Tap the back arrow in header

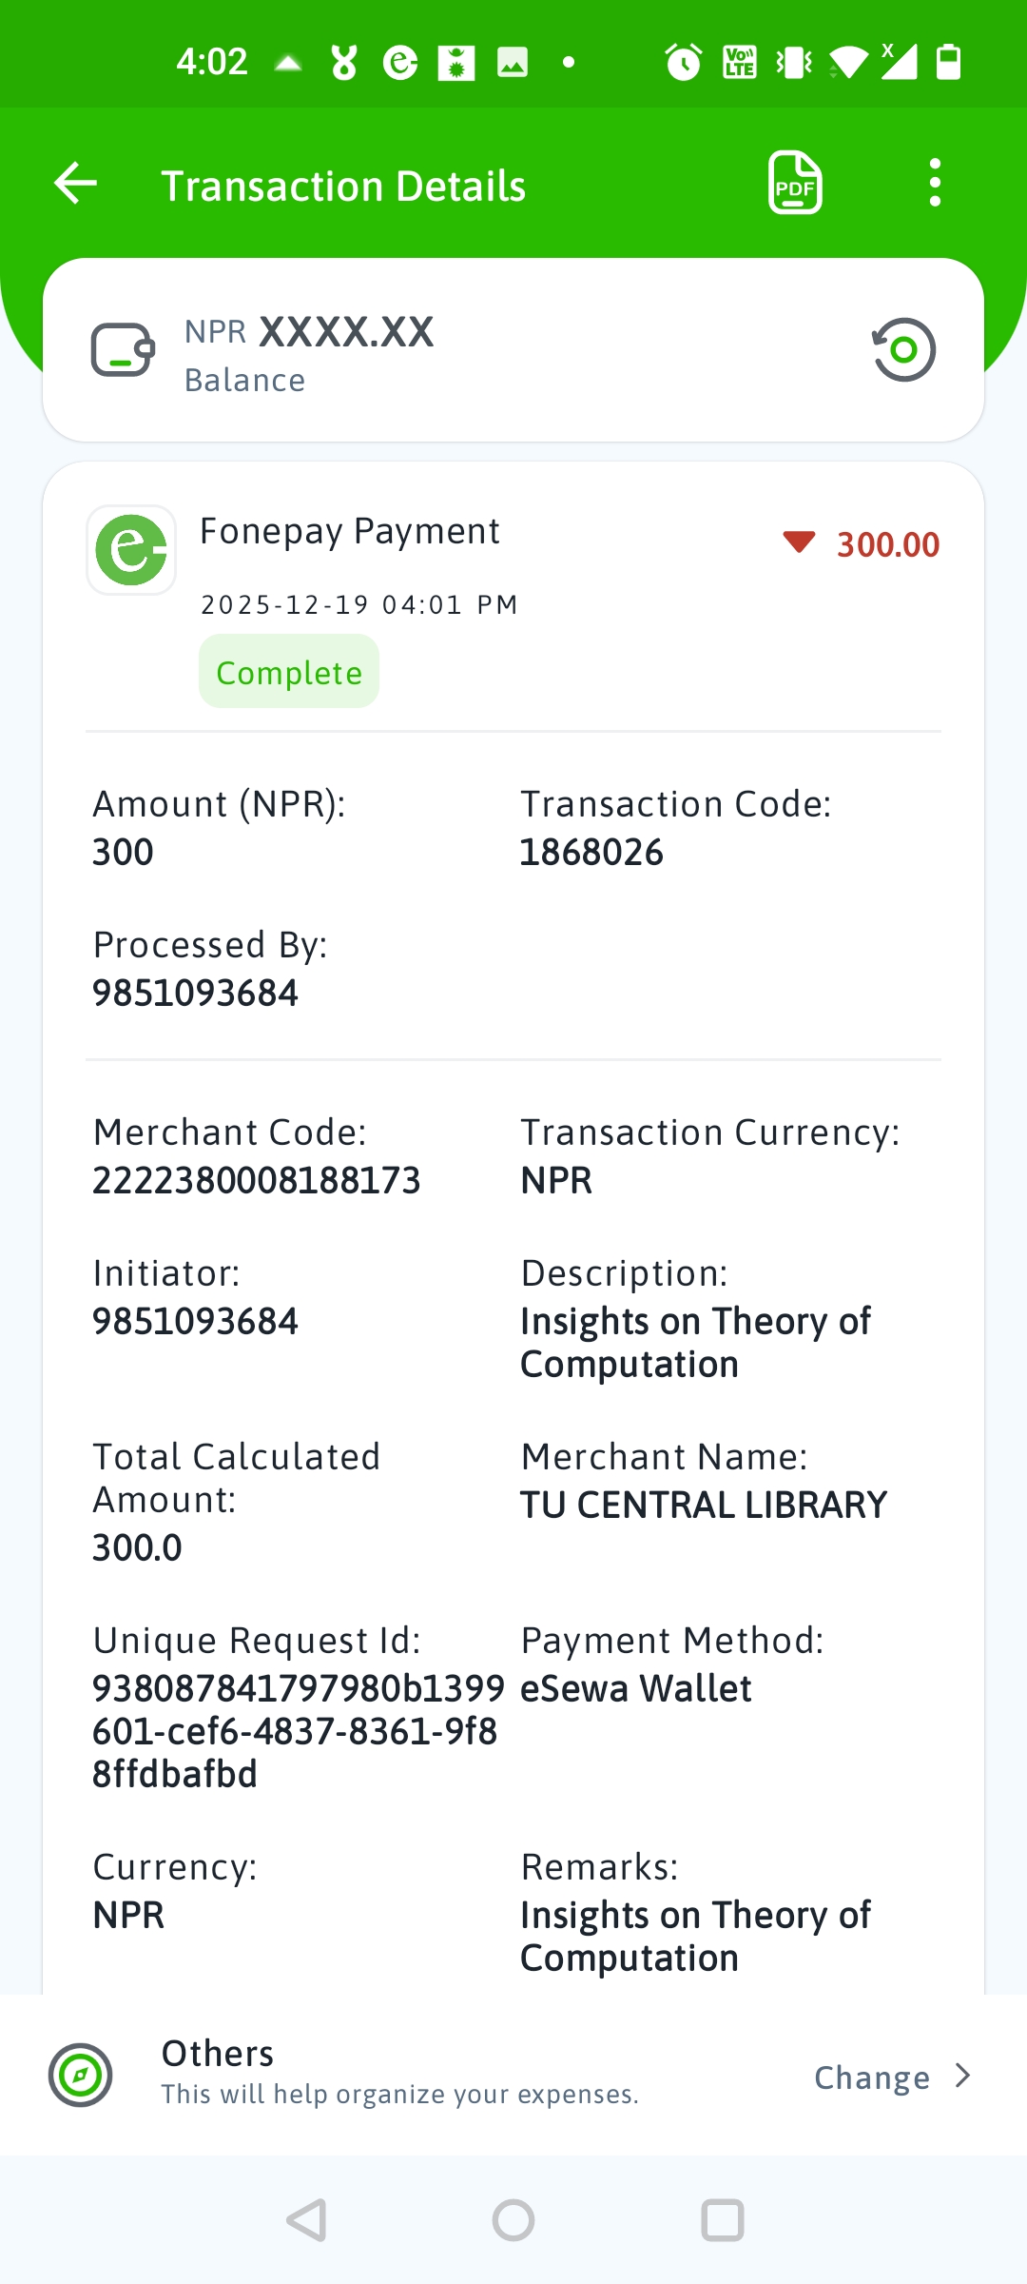pos(76,184)
